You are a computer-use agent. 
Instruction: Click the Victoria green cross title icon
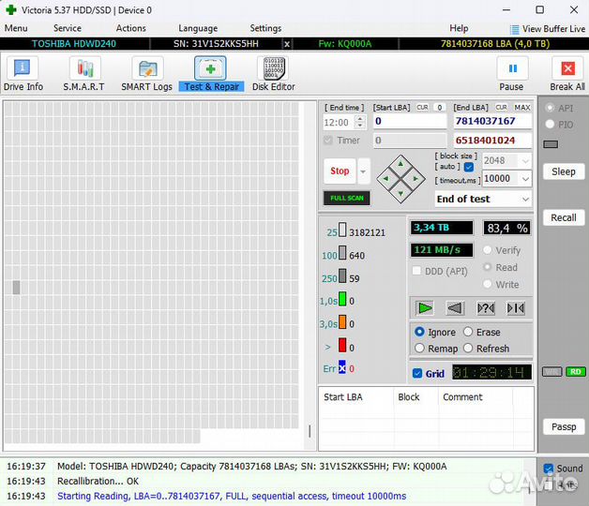[11, 9]
